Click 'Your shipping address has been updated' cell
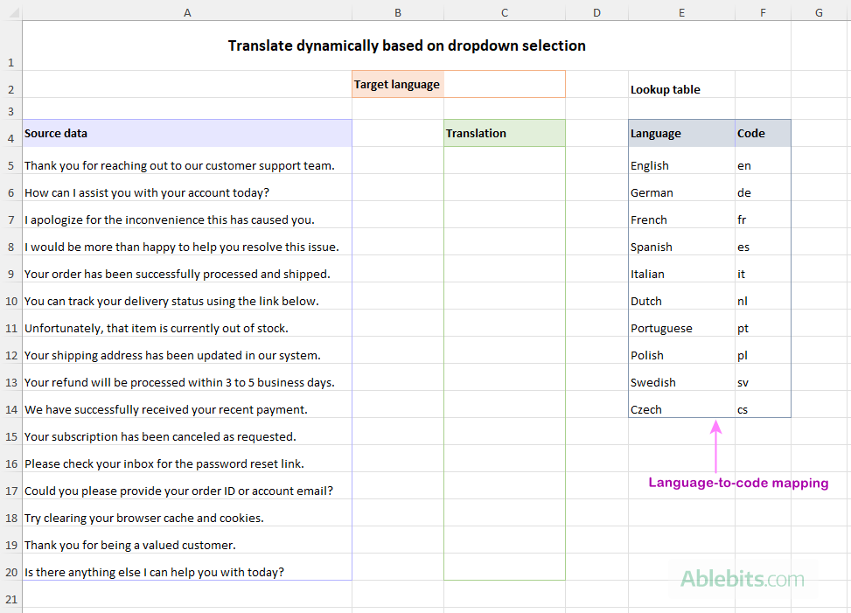This screenshot has width=851, height=613. click(187, 351)
